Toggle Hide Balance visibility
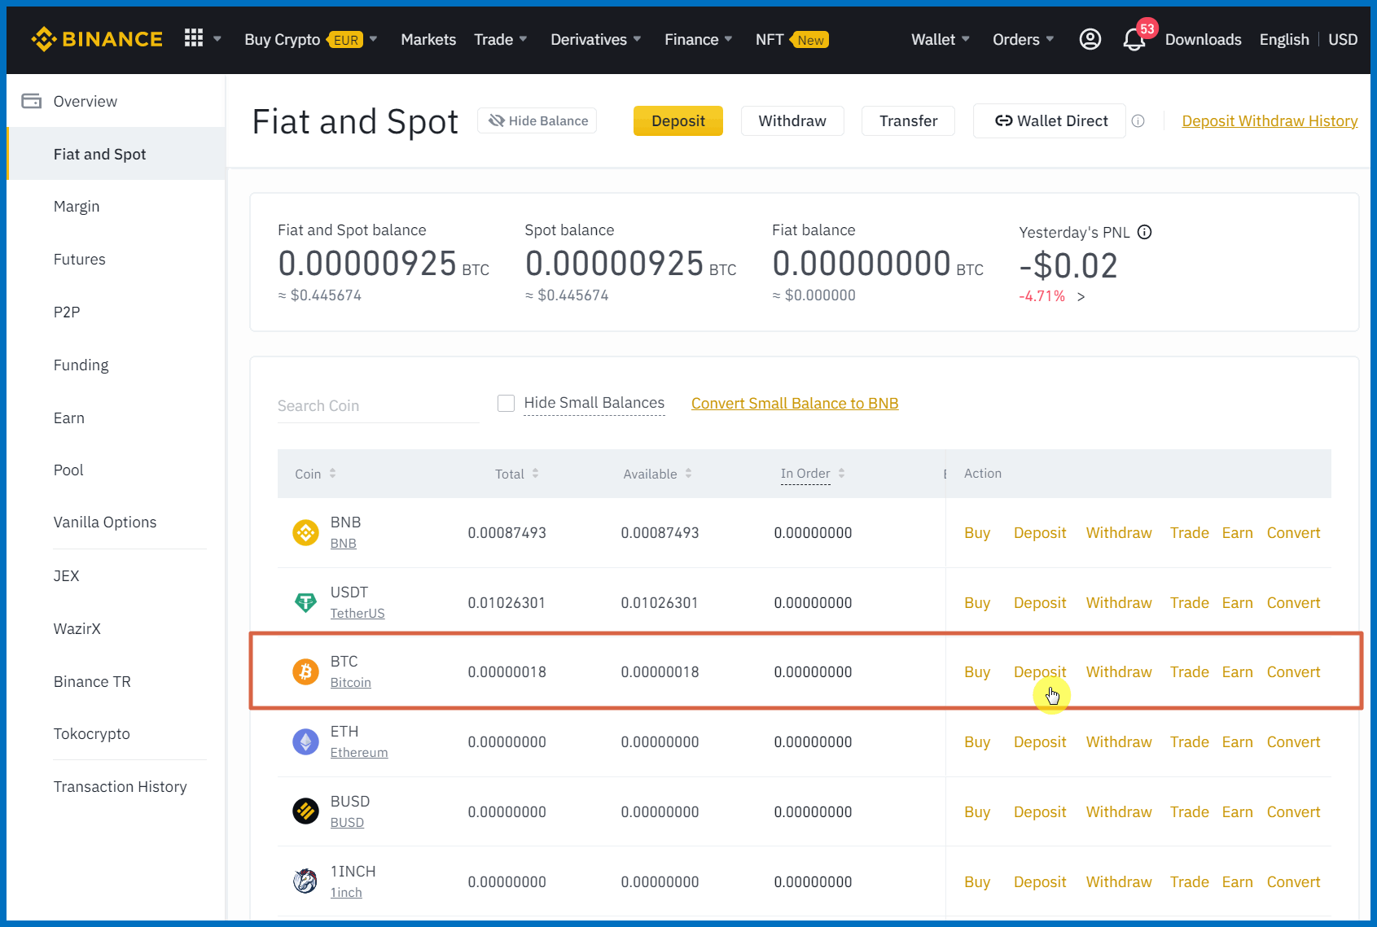The height and width of the screenshot is (927, 1377). click(x=537, y=121)
